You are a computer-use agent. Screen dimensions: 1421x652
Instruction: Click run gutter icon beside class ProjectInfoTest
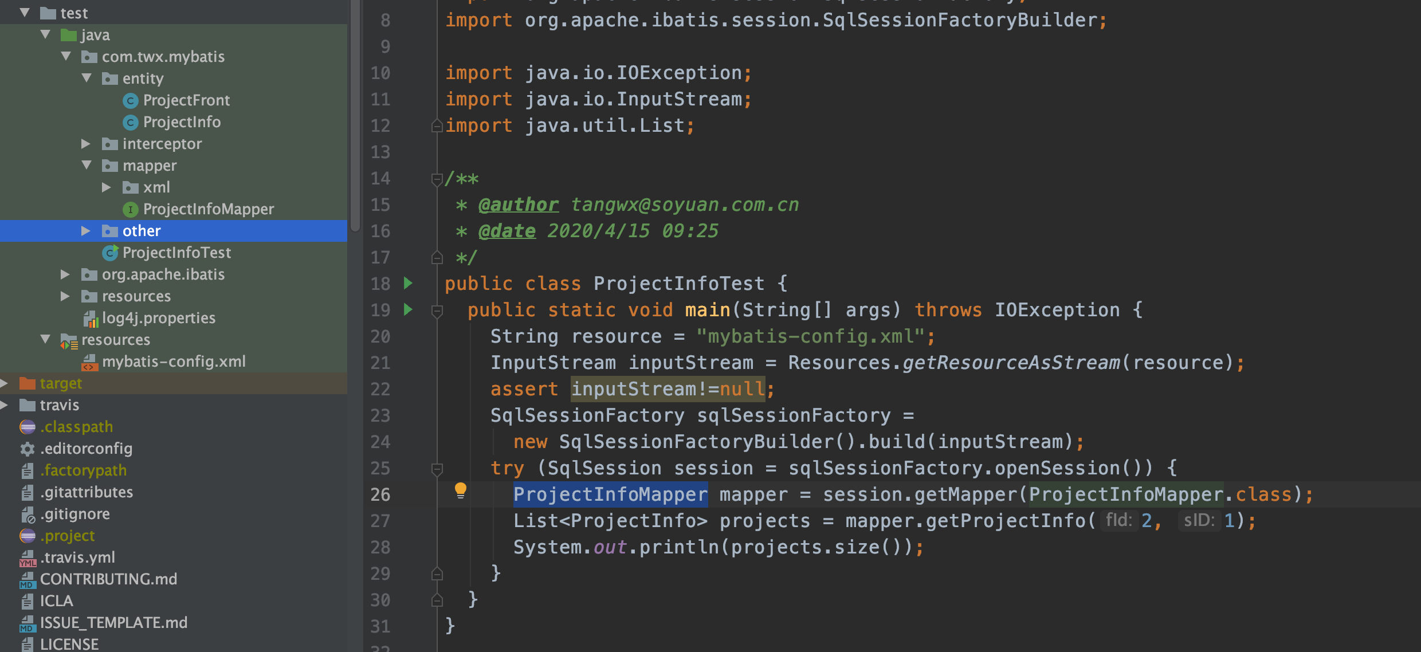tap(408, 283)
